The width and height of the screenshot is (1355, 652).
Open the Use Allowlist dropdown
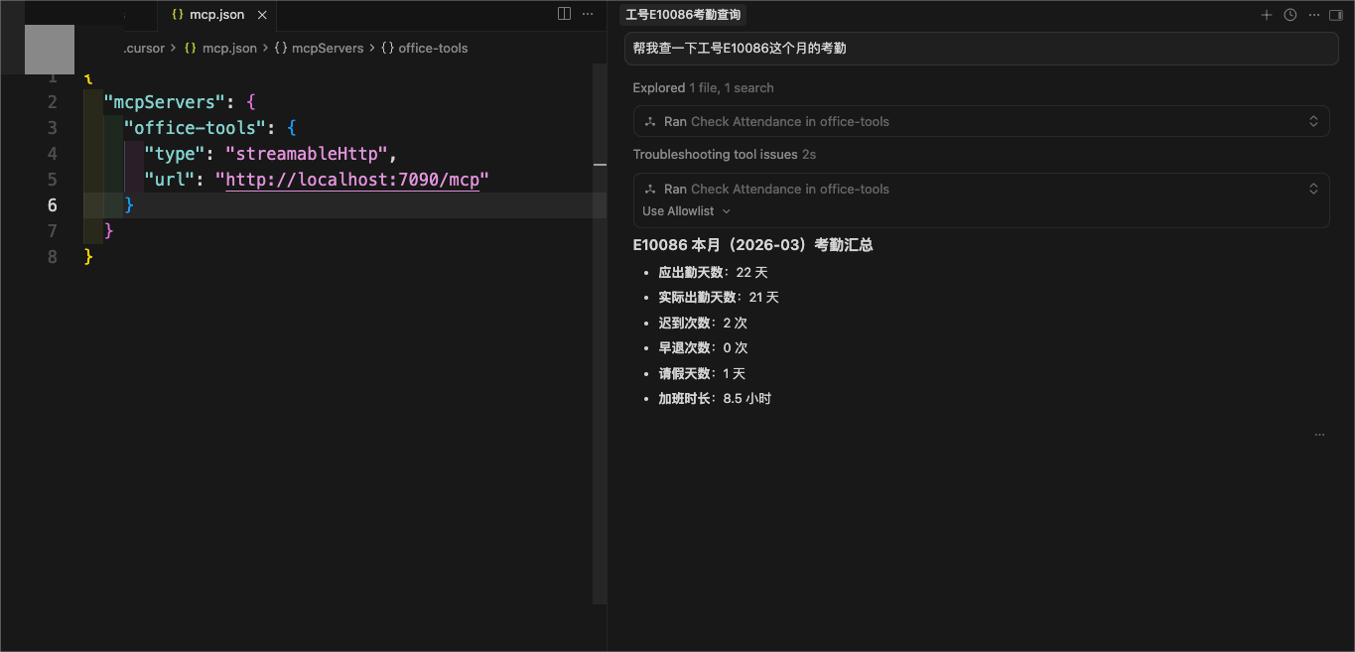pyautogui.click(x=686, y=211)
